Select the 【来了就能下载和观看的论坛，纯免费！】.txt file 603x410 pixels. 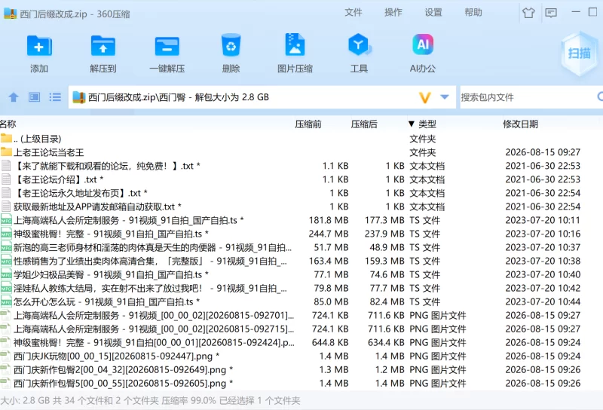click(301, 166)
